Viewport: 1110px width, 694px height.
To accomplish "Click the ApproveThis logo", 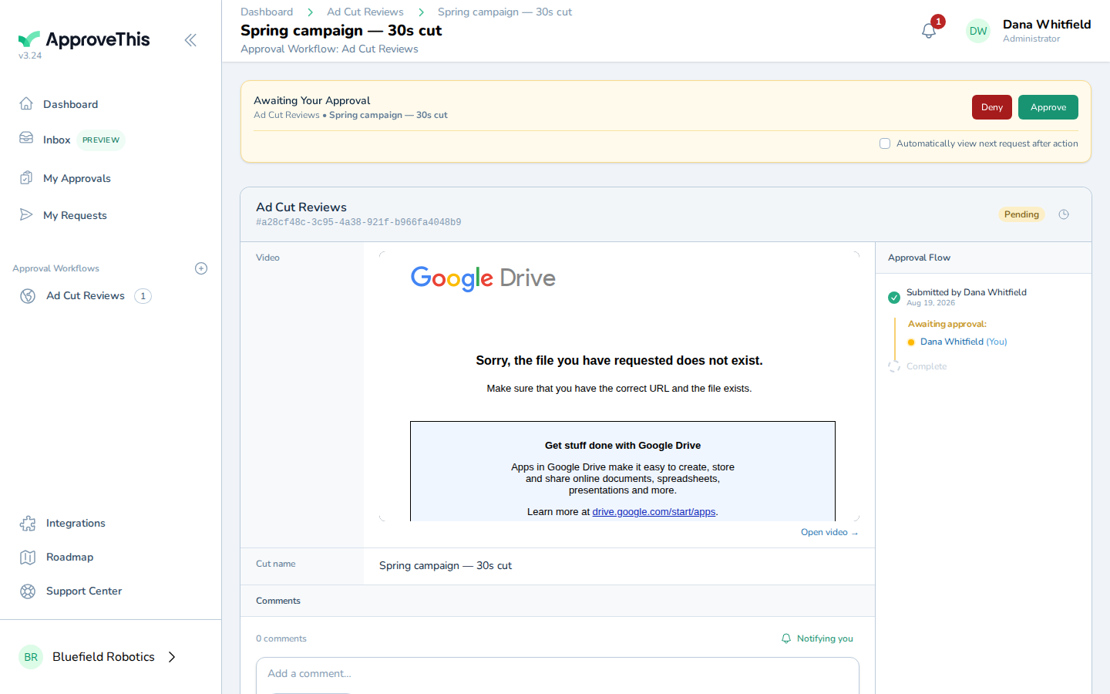I will pos(84,39).
